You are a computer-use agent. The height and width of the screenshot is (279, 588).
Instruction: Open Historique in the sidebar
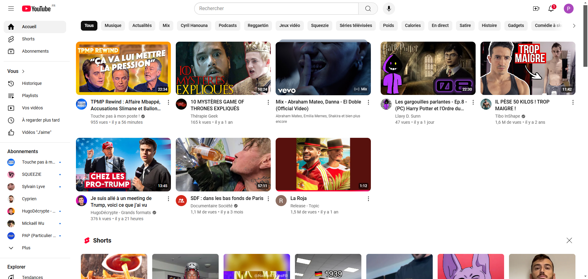coord(35,83)
